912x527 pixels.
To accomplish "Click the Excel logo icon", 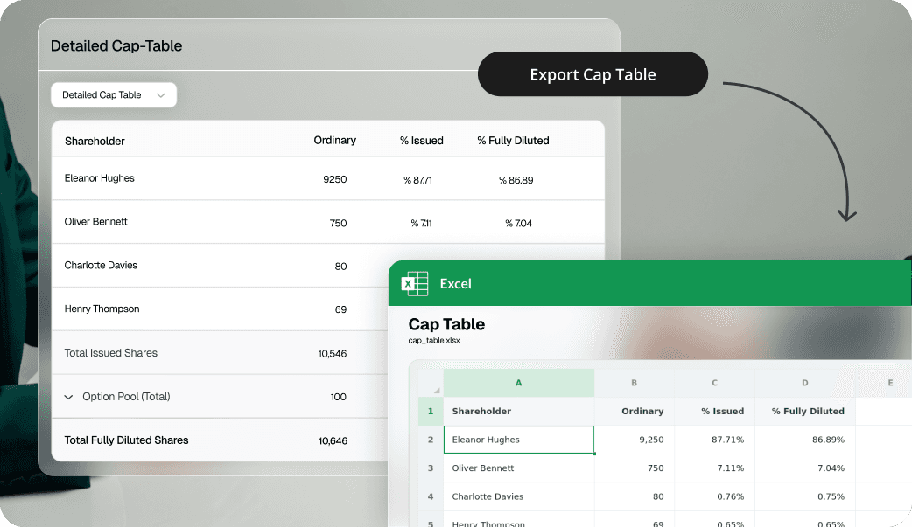I will (415, 283).
